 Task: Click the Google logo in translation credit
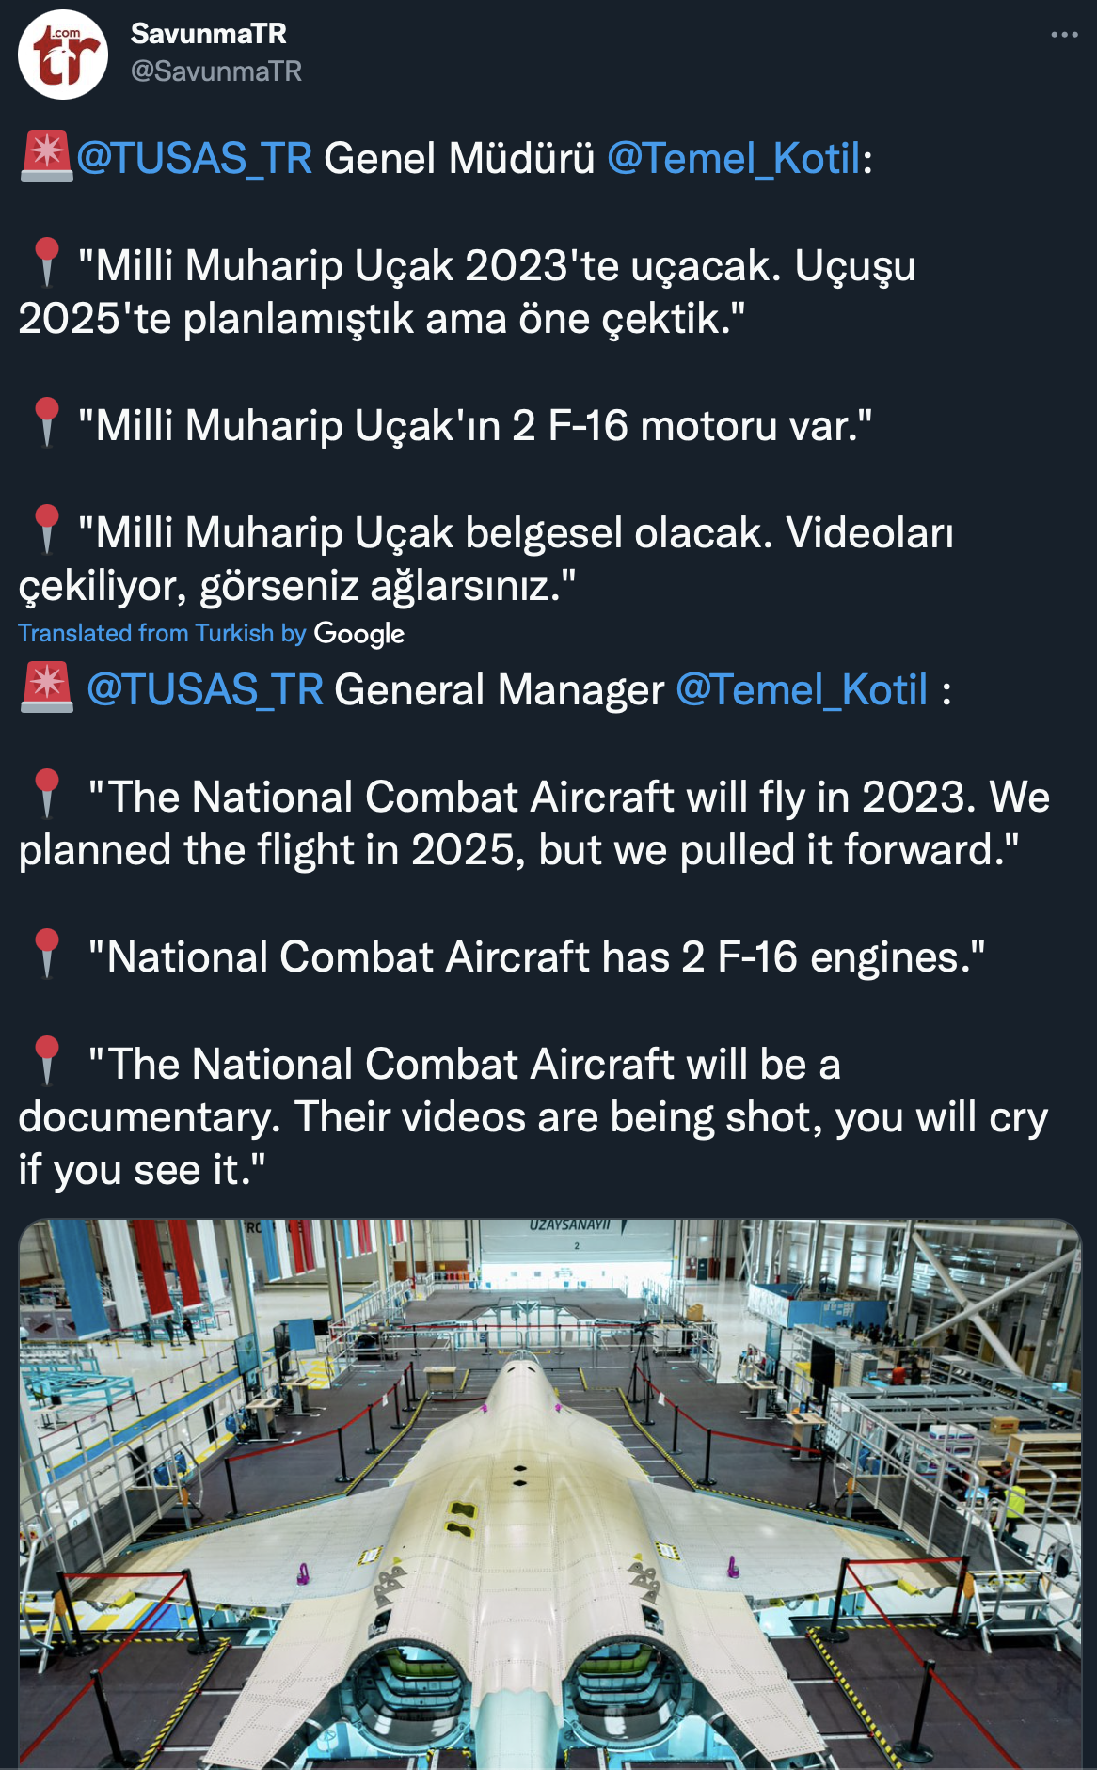click(359, 634)
